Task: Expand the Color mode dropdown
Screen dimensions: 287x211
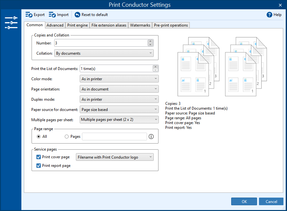Action: click(119, 79)
